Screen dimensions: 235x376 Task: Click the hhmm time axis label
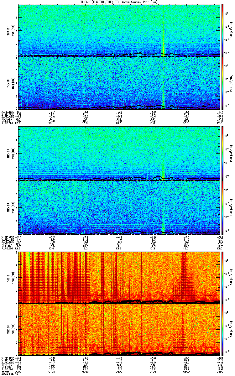[5, 371]
